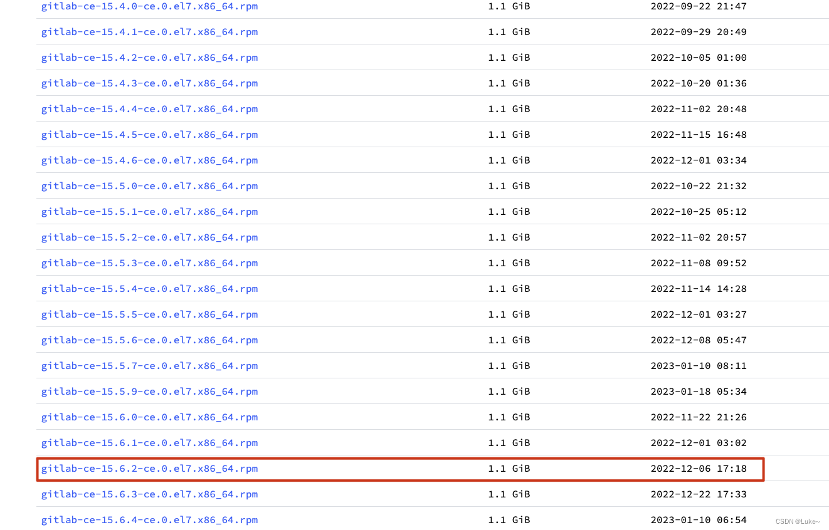The width and height of the screenshot is (829, 530).
Task: Download gitlab-ce-15.4.1-ce.0.el7.x86_64.rpm
Action: pos(149,32)
